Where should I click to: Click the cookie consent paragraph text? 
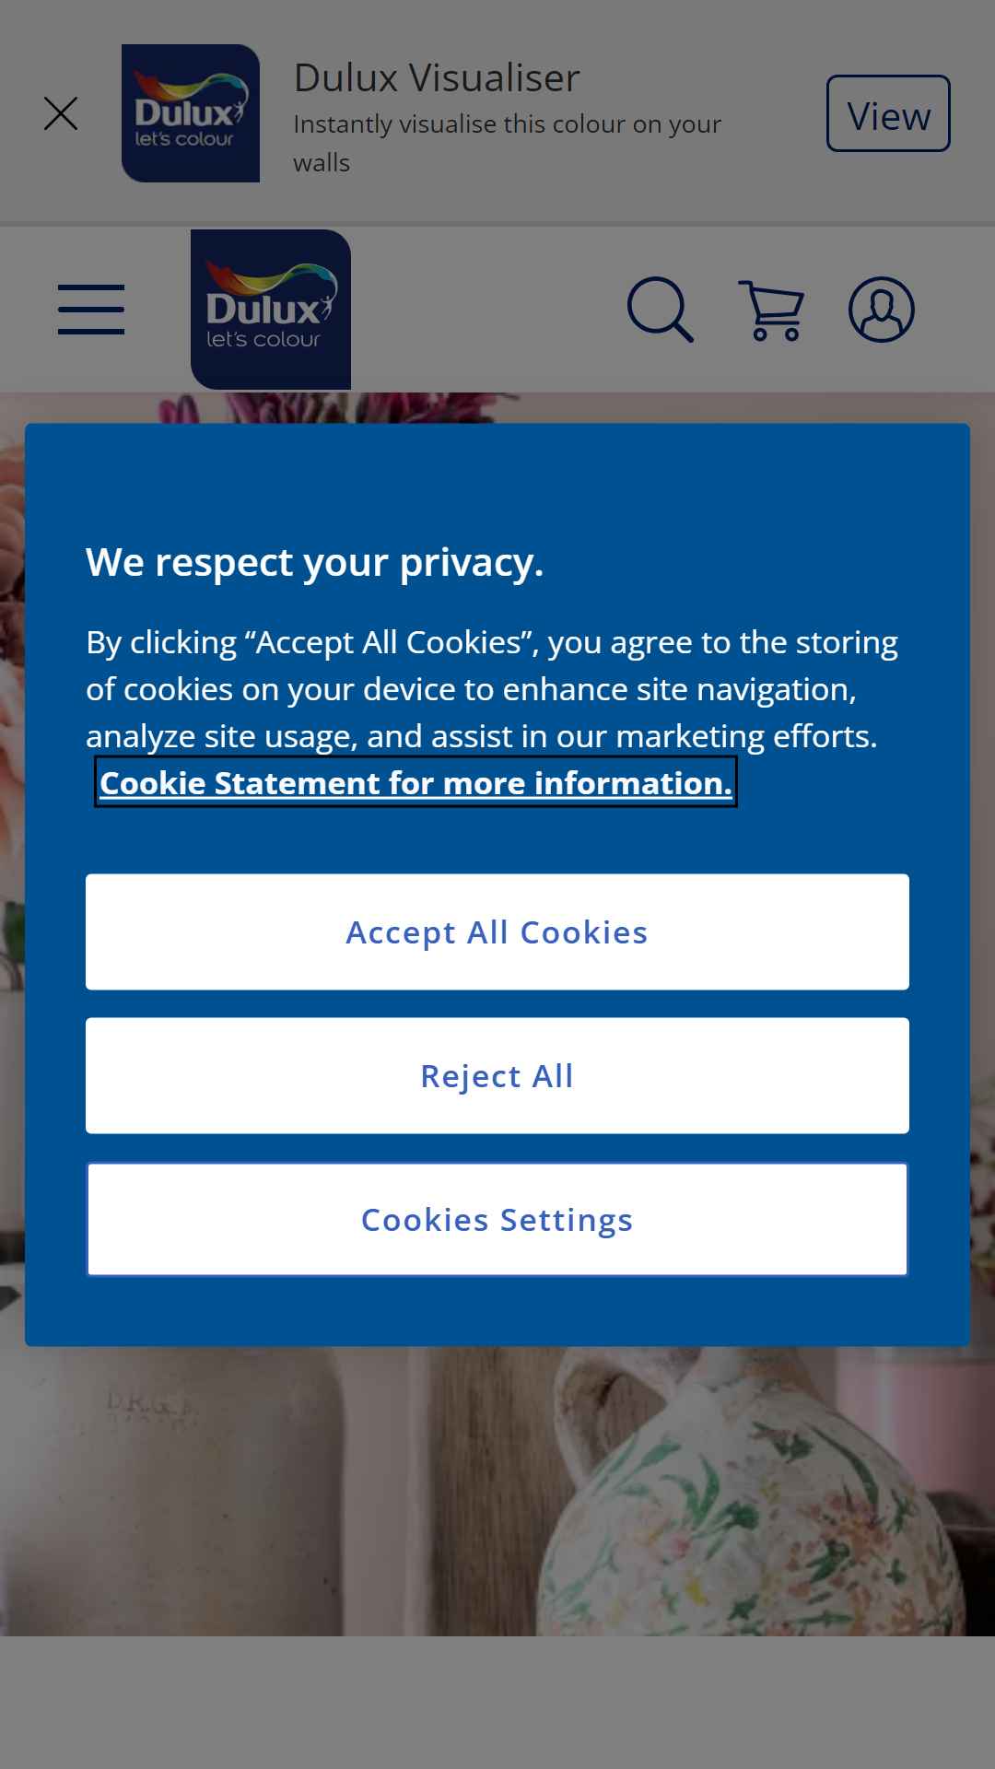pyautogui.click(x=492, y=688)
